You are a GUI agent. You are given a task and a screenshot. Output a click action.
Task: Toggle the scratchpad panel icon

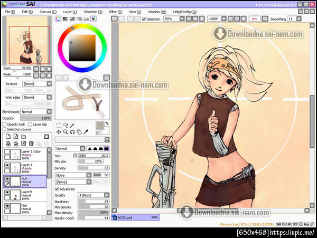click(94, 19)
